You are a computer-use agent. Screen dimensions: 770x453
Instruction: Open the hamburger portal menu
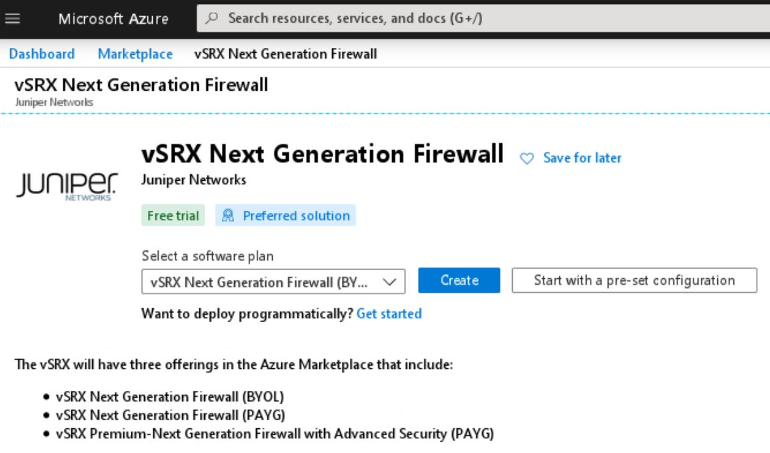pyautogui.click(x=13, y=19)
